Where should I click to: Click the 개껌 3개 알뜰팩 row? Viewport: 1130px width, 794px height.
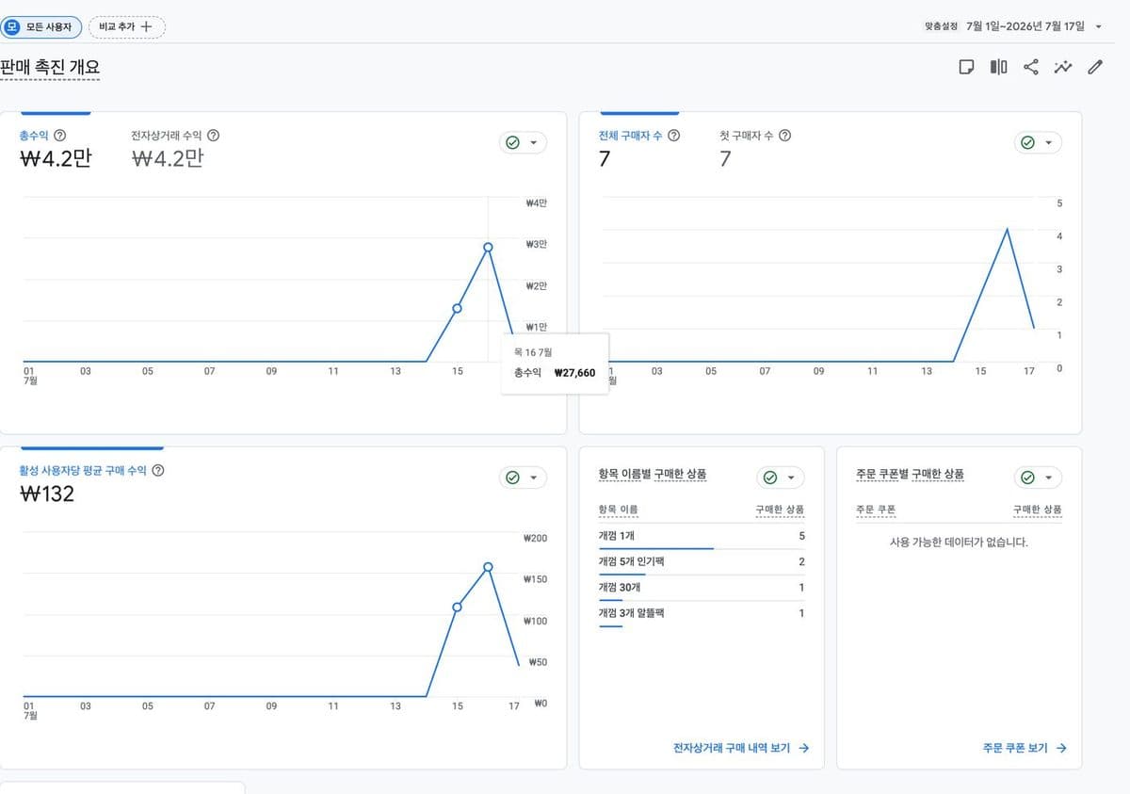tap(702, 614)
